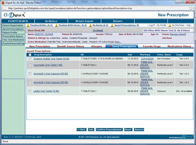Click the Digital Rx logo icon
The image size is (196, 145).
[x=6, y=15]
